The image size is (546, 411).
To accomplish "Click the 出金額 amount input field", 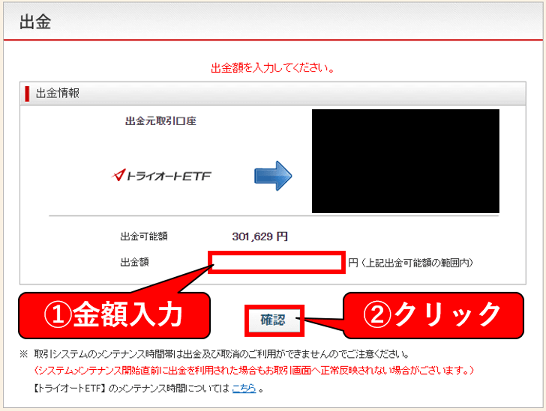I will coord(277,263).
